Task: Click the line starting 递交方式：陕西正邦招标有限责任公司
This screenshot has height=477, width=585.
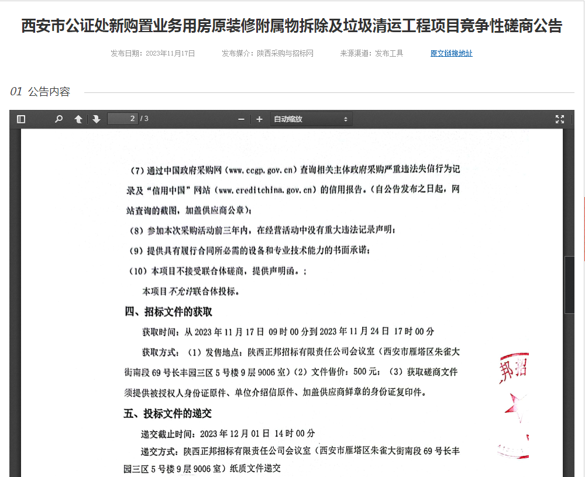Action: [300, 451]
